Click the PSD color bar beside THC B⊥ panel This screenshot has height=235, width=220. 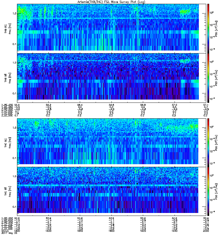(x=208, y=142)
